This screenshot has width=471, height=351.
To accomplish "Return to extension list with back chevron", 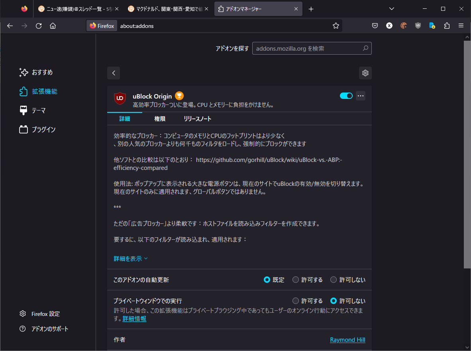I will coord(114,73).
